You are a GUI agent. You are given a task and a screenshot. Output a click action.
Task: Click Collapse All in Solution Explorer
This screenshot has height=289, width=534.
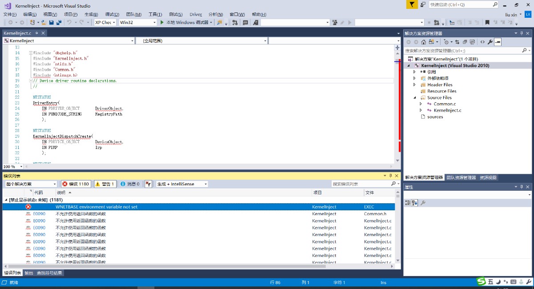tap(465, 42)
